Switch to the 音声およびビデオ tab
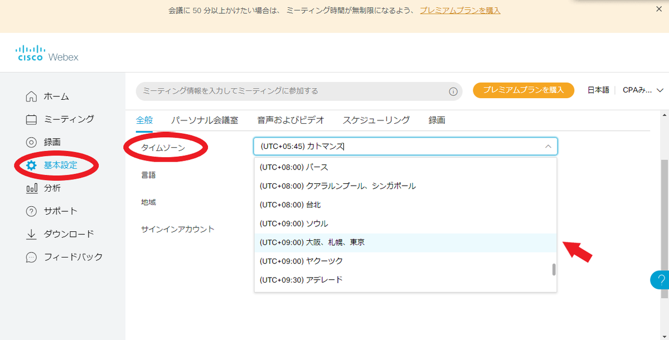 [290, 120]
